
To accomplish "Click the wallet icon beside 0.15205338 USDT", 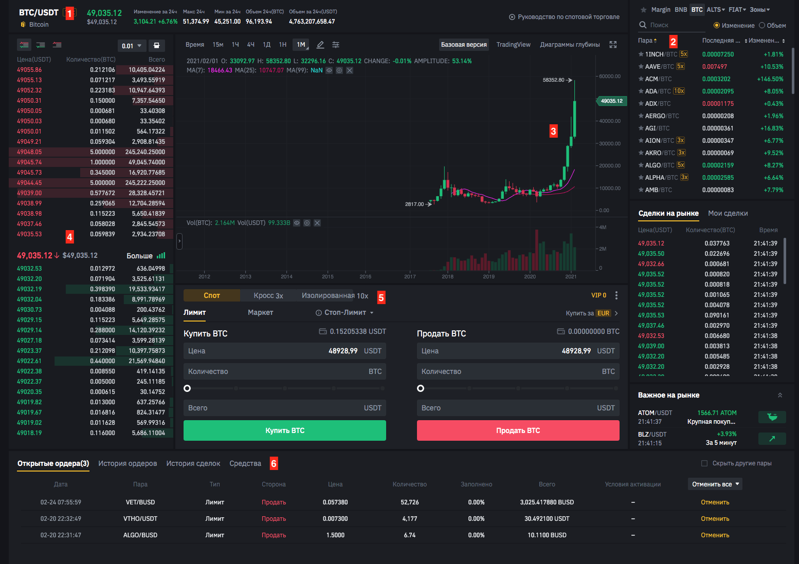I will tap(323, 331).
